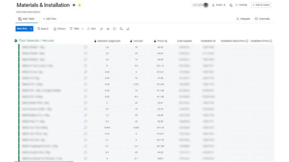Click the Materials & Installation board title
The height and width of the screenshot is (162, 289).
[x=43, y=5]
